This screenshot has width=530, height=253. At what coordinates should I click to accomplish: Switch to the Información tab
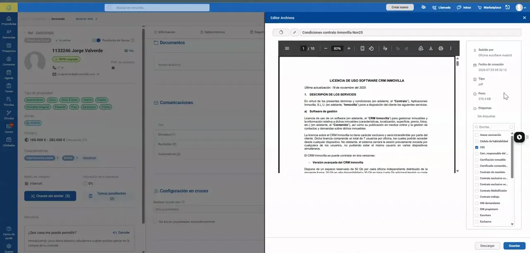164,32
